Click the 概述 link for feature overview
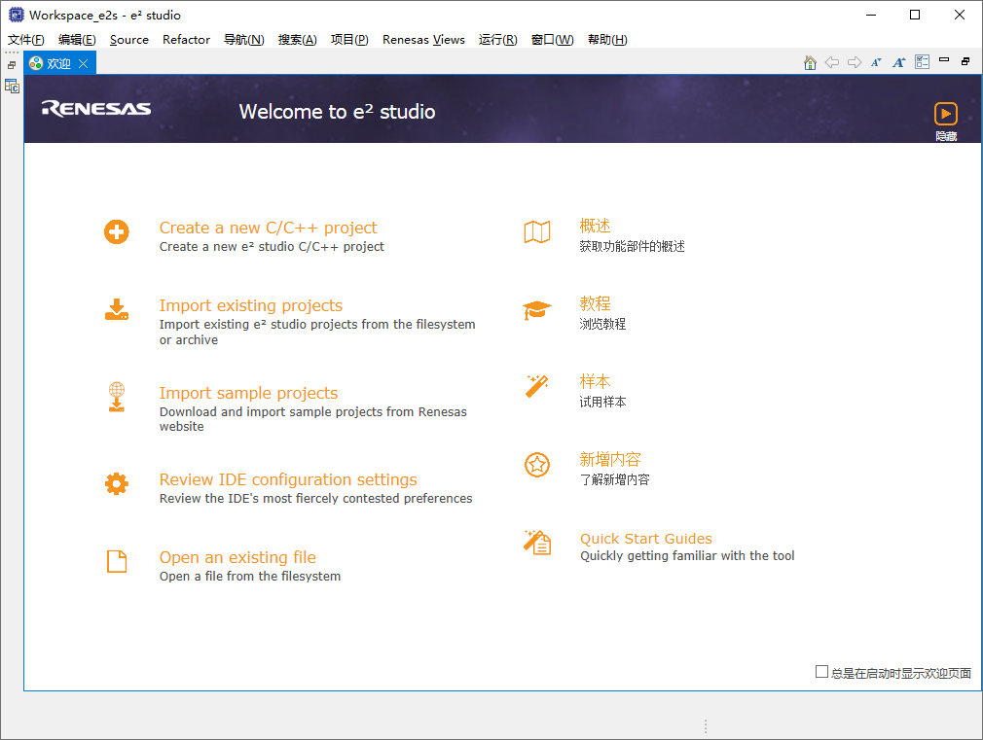983x740 pixels. click(x=595, y=225)
